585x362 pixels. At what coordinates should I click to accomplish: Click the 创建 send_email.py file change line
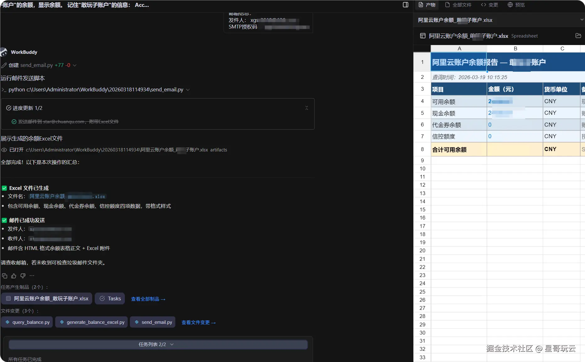click(39, 65)
